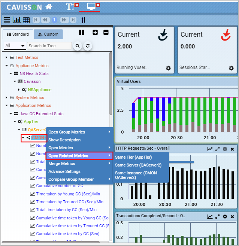Expand all tree nodes with plus icon
The image size is (239, 246).
[95, 33]
